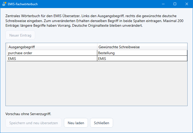This screenshot has height=133, width=193.
Task: Click the disabled Neuer Eintrag button
Action: coord(20,35)
